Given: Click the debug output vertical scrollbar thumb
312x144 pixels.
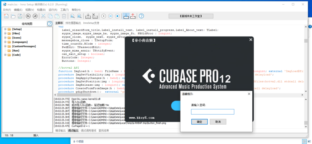Looking at the screenshot, I should pyautogui.click(x=306, y=123).
